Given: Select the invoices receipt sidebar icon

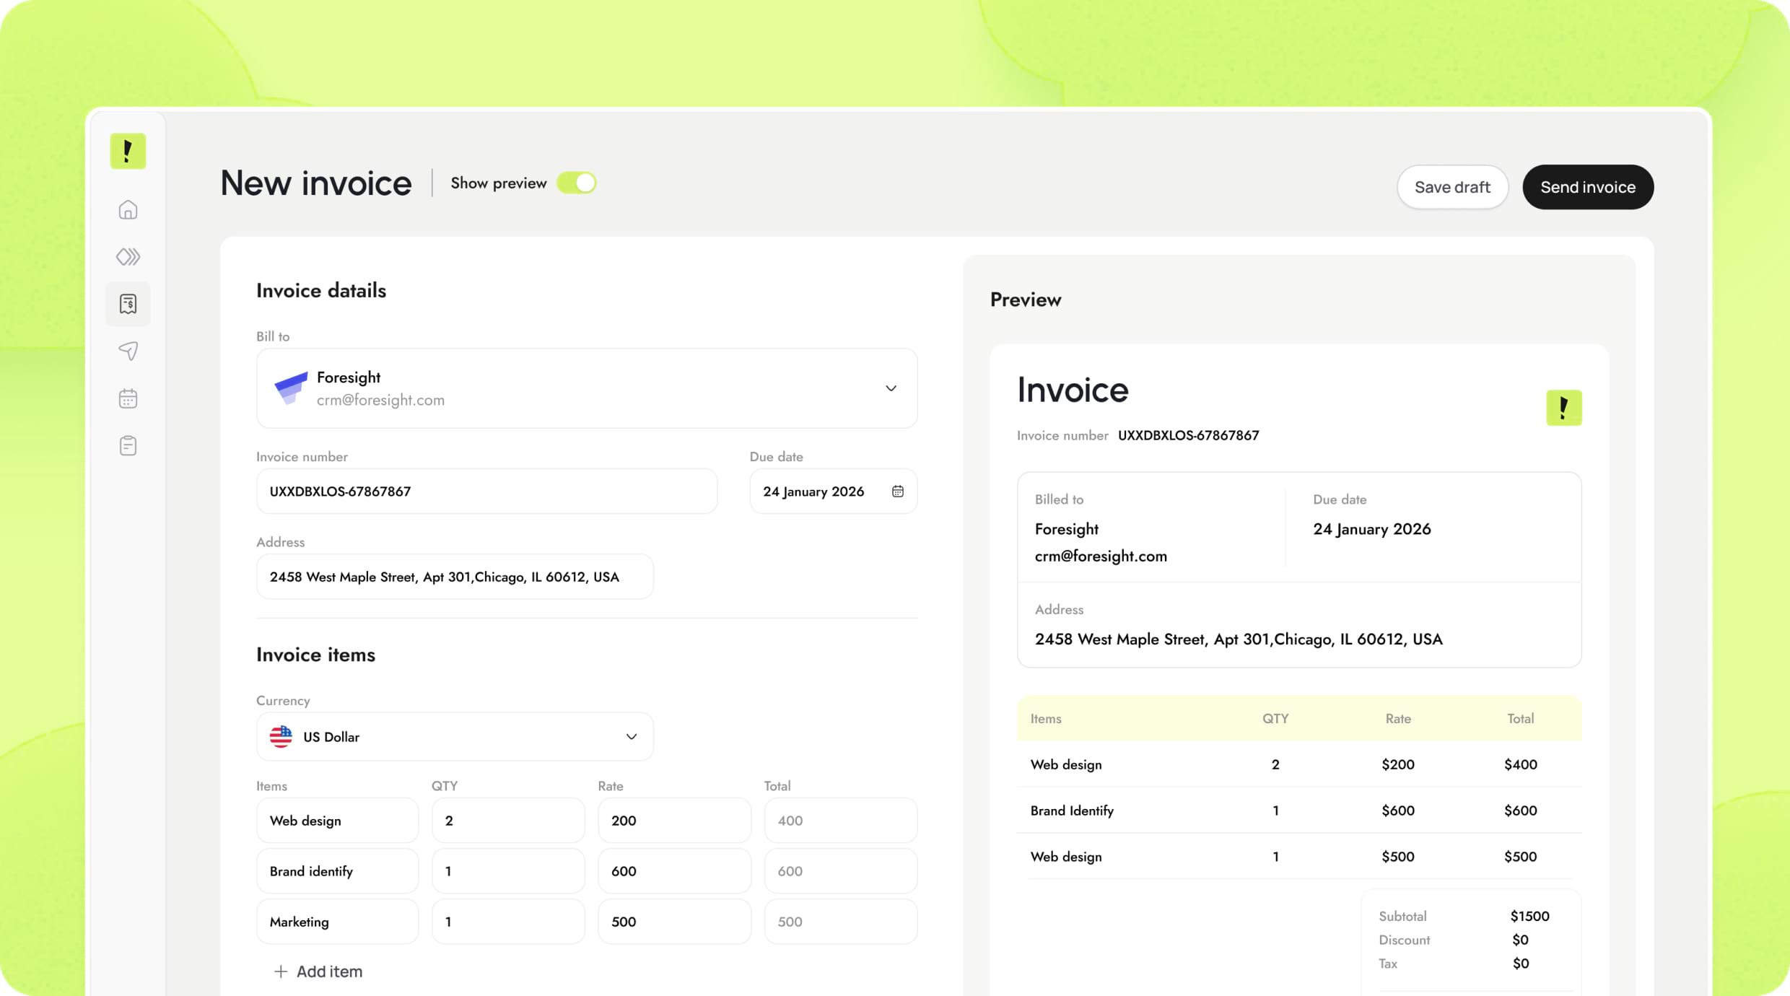Looking at the screenshot, I should click(128, 304).
